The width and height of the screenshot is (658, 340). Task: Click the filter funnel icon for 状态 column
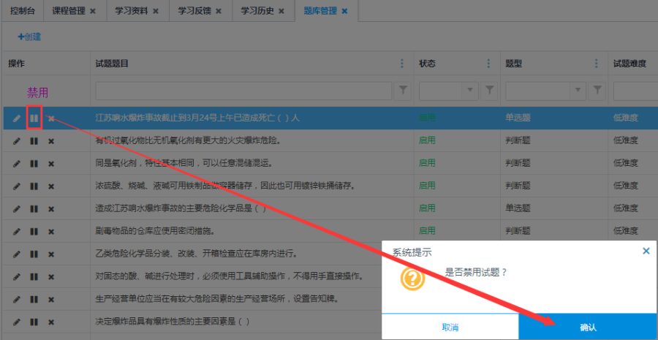pyautogui.click(x=490, y=91)
